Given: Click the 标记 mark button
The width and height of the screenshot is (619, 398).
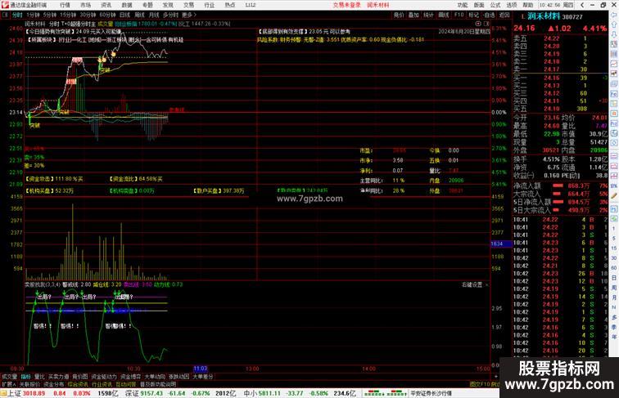Looking at the screenshot, I should point(473,15).
